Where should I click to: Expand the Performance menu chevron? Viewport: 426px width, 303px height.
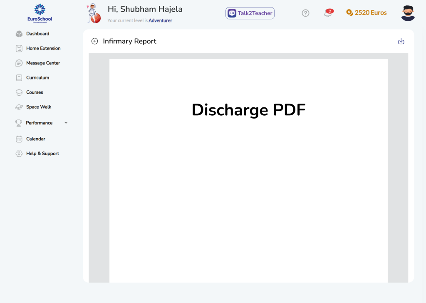point(66,123)
